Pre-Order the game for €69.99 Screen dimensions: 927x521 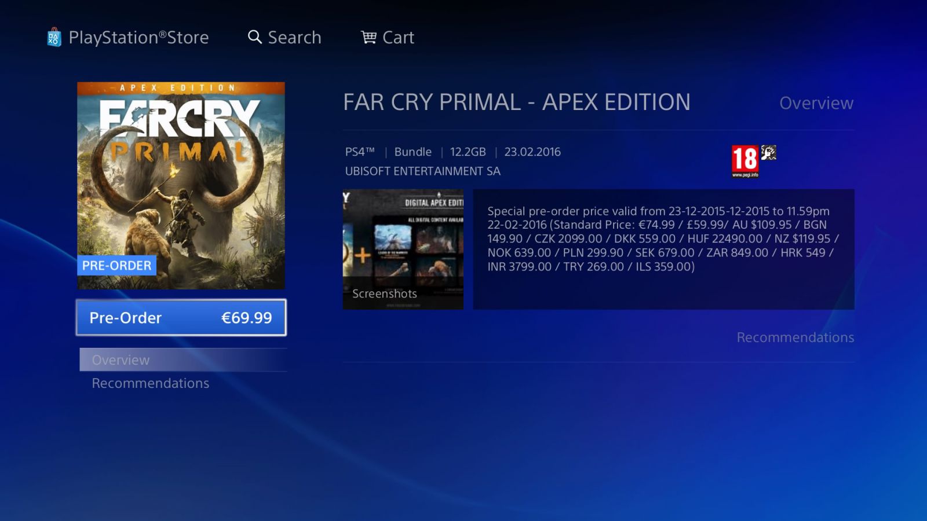[x=181, y=317]
